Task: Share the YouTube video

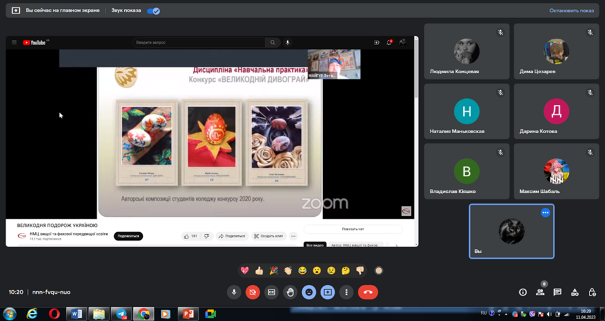Action: pos(232,236)
